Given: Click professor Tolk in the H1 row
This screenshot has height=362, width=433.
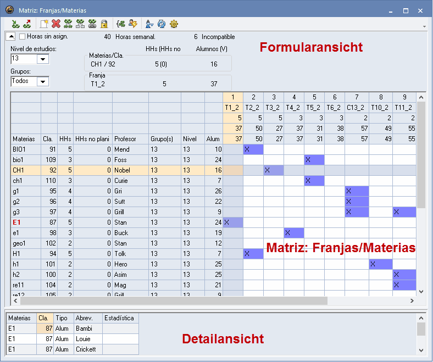Looking at the screenshot, I should 130,254.
